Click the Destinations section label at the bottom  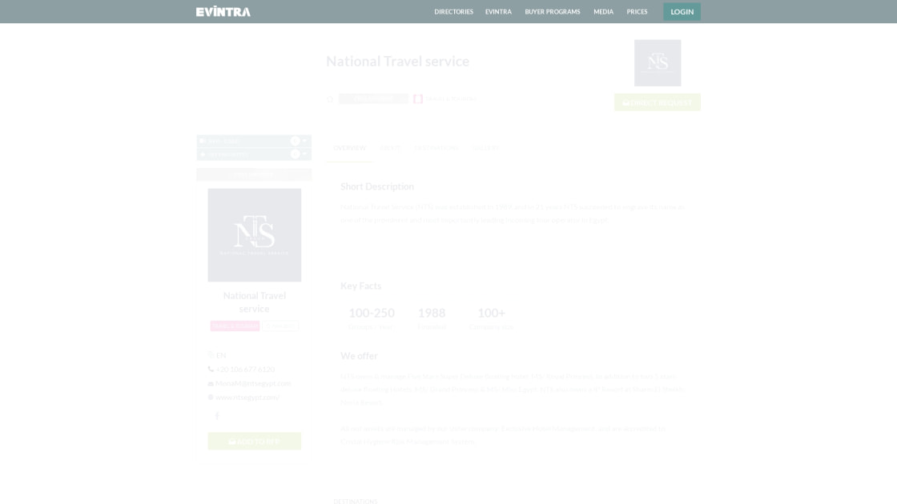(x=356, y=501)
